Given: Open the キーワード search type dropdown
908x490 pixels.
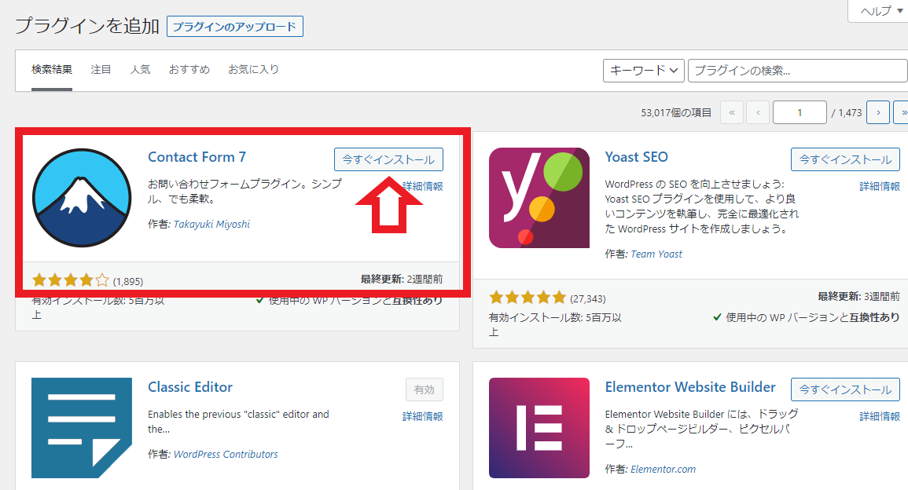Looking at the screenshot, I should [643, 71].
